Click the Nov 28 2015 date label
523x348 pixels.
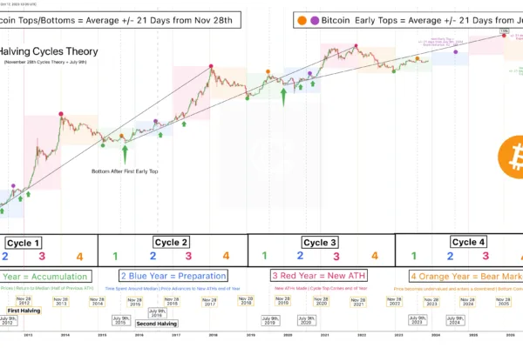[135, 302]
